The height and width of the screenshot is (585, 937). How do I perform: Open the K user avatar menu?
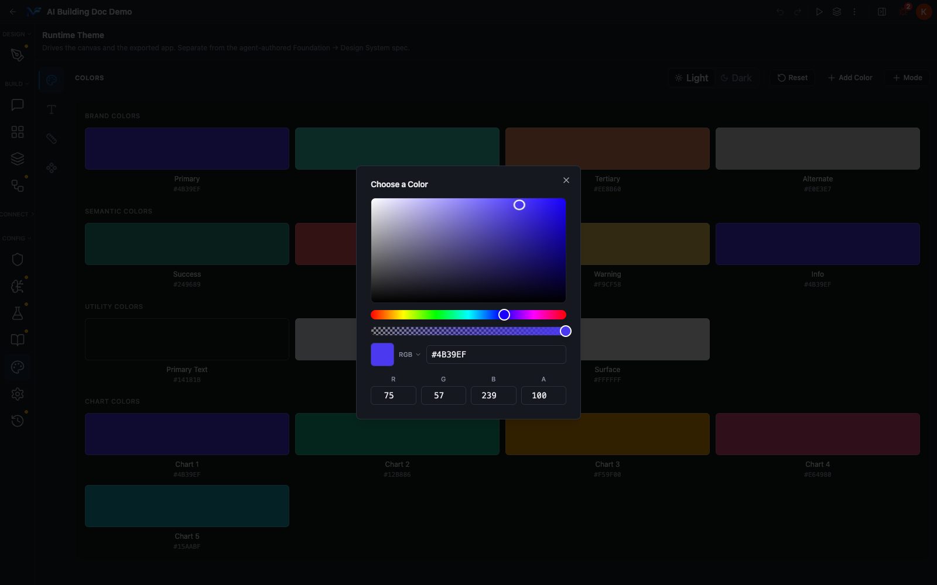pyautogui.click(x=924, y=12)
